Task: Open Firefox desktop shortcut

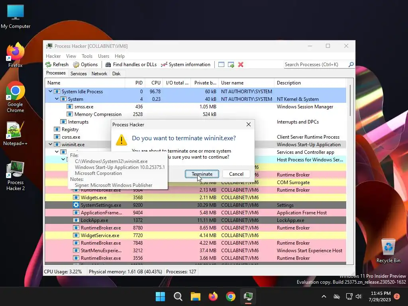Action: coord(16,55)
